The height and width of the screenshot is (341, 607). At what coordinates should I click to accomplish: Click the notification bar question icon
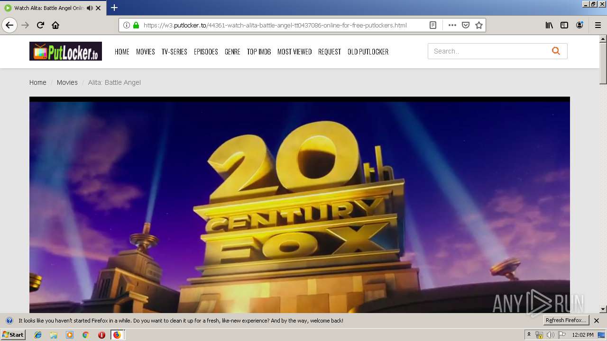pyautogui.click(x=9, y=321)
